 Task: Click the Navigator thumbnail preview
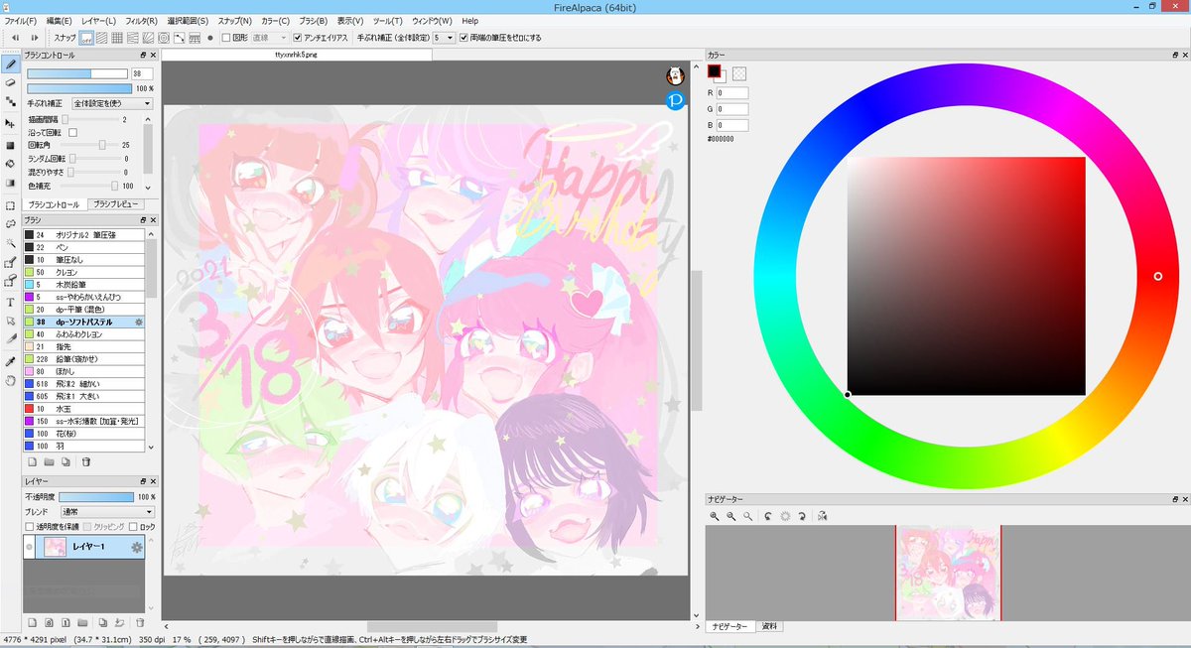[x=949, y=572]
